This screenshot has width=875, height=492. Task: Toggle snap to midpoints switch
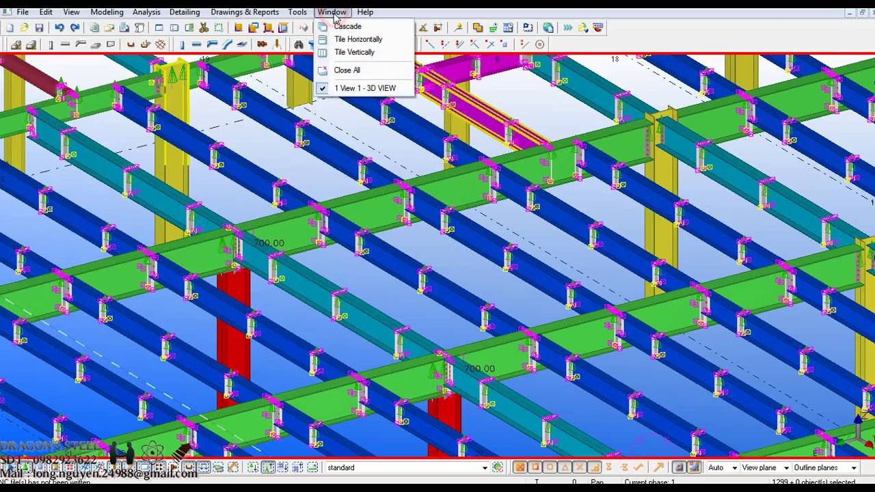[x=565, y=467]
